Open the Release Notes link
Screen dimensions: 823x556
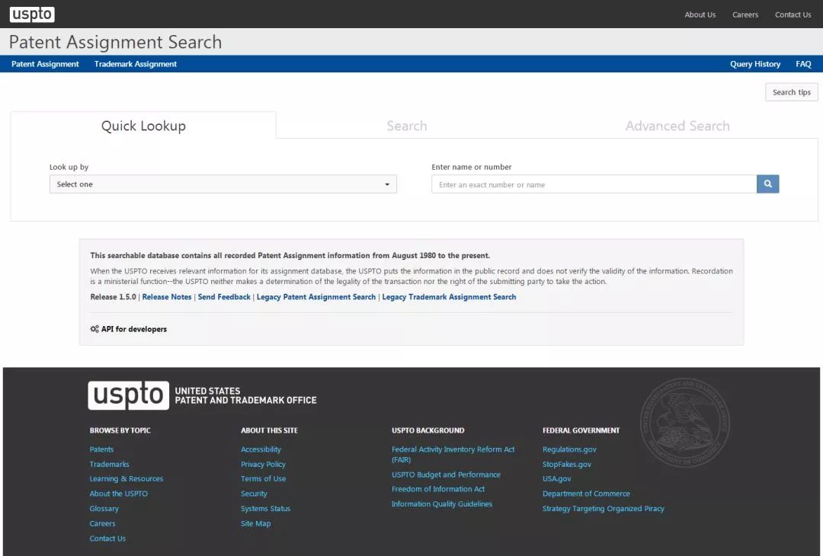pos(167,297)
